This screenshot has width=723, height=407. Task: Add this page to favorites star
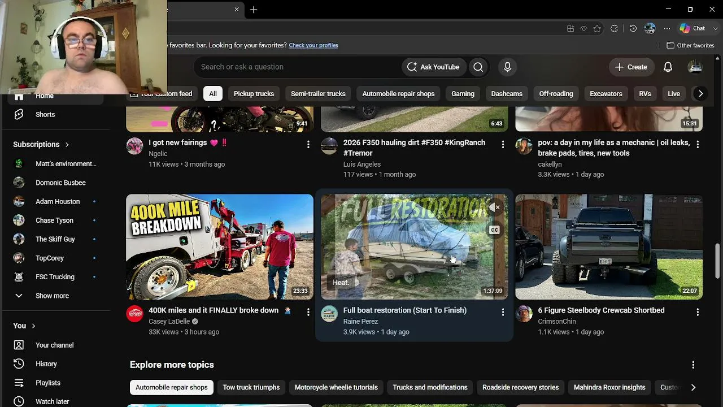pyautogui.click(x=597, y=28)
